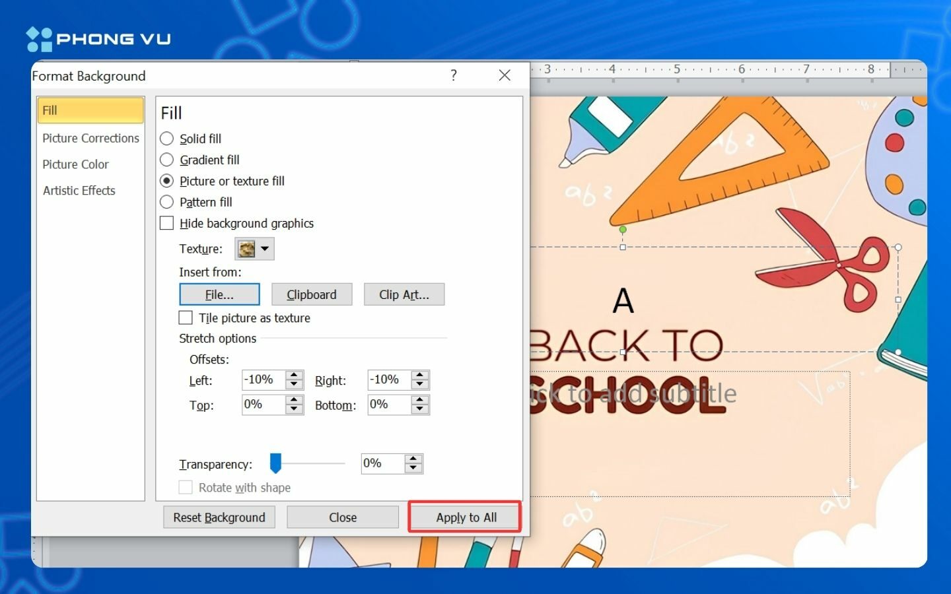Viewport: 951px width, 594px height.
Task: Select the Solid fill option
Action: coord(192,139)
